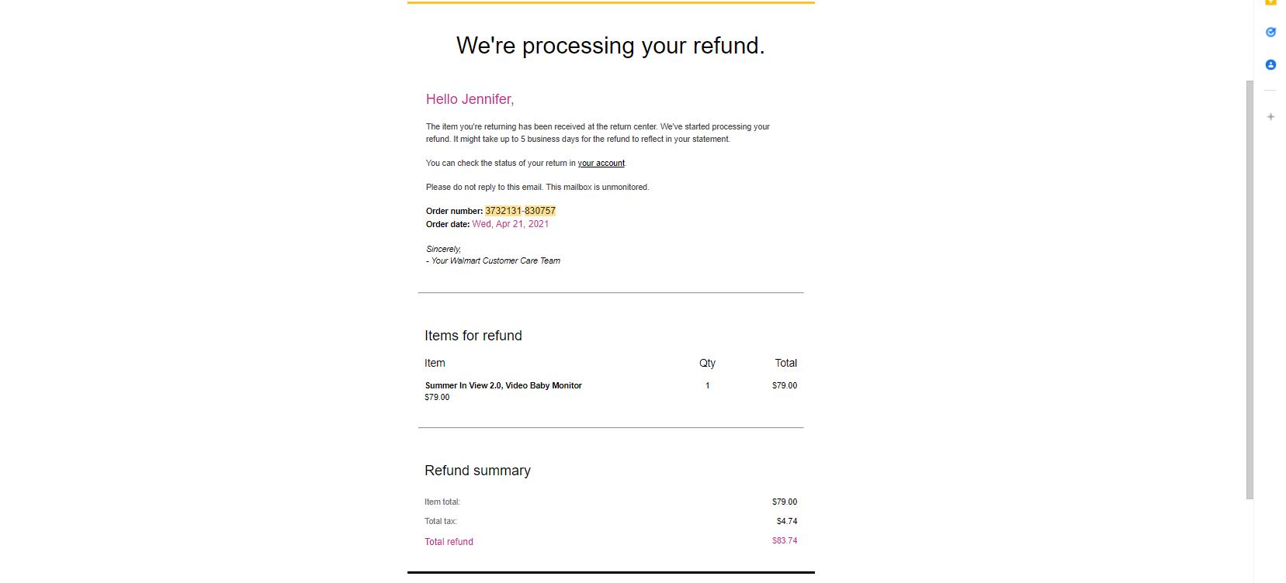The image size is (1286, 583).
Task: Click the Item column header
Action: [x=435, y=363]
